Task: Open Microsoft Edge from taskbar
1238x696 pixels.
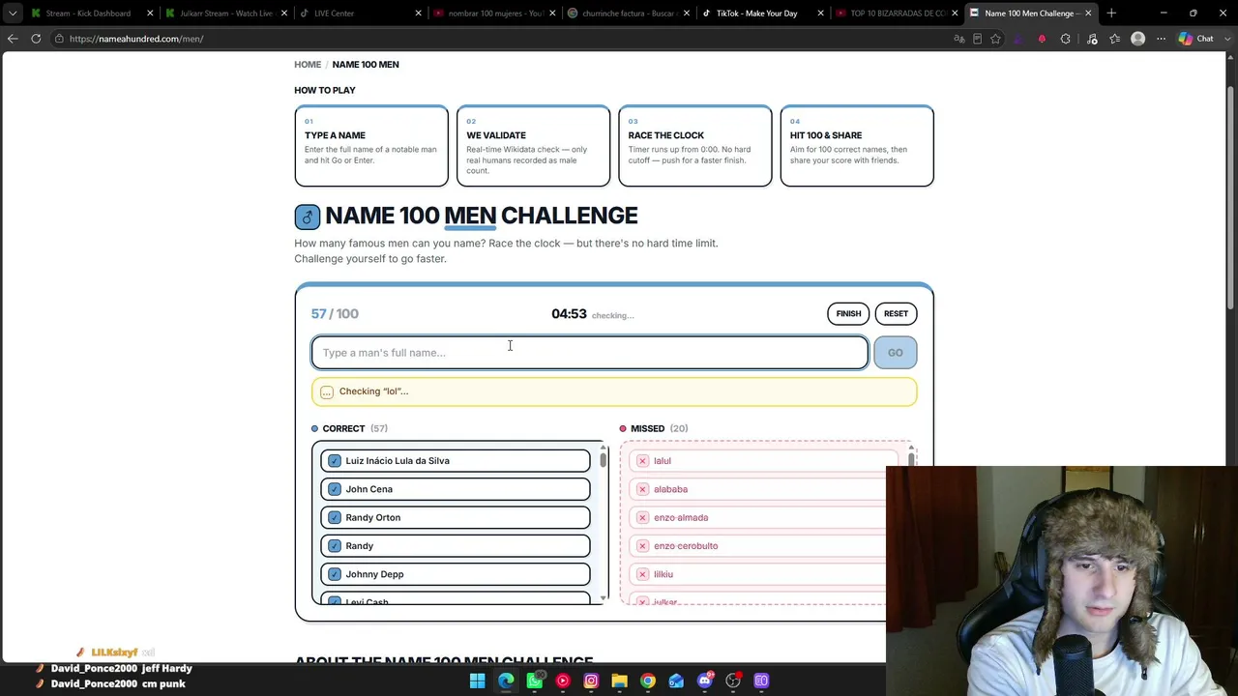Action: click(x=506, y=681)
